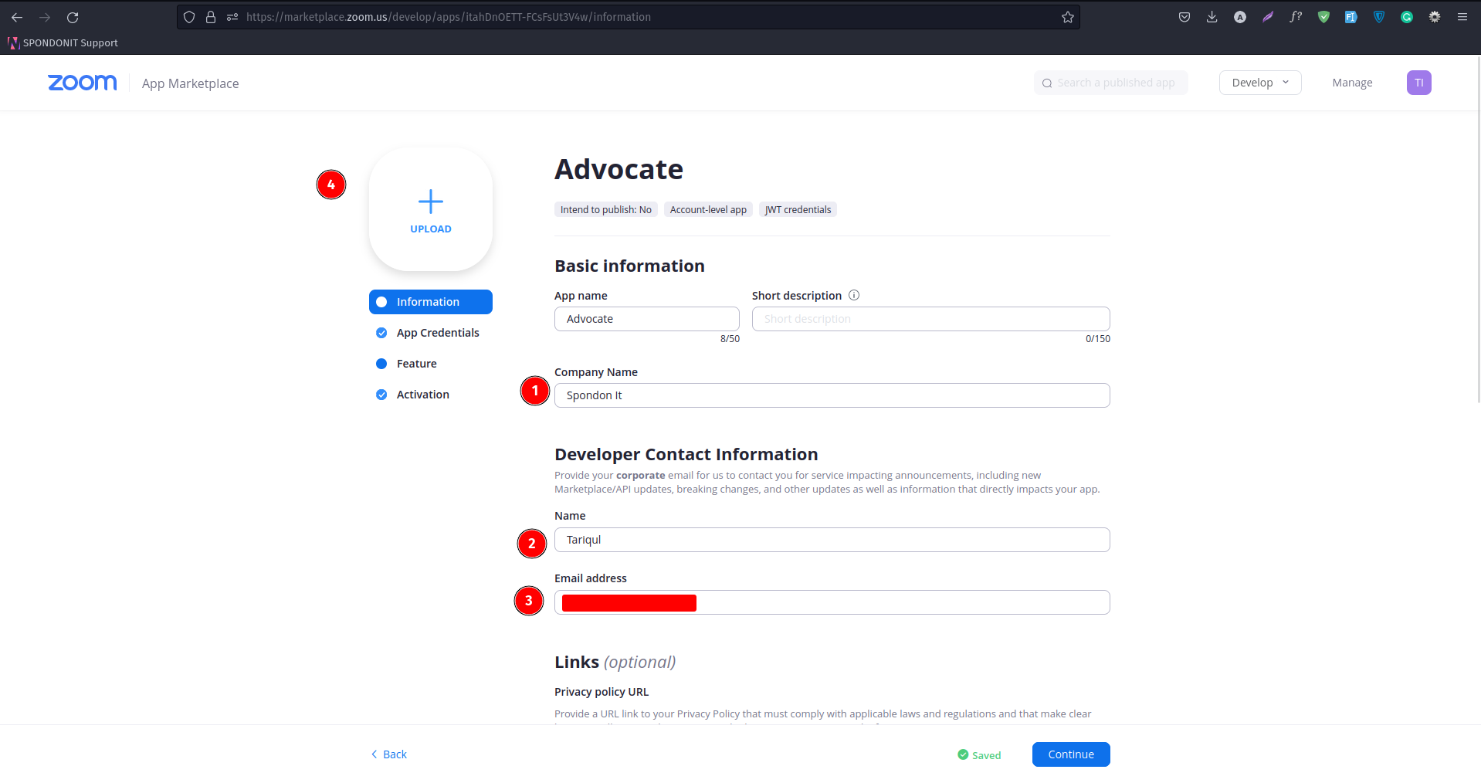Click the 'Privacy policy URL' label

pos(602,692)
